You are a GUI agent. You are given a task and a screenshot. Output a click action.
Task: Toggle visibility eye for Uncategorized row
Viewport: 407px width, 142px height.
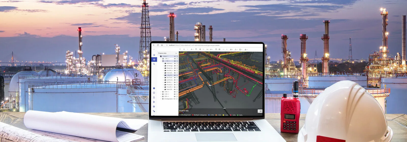175,99
